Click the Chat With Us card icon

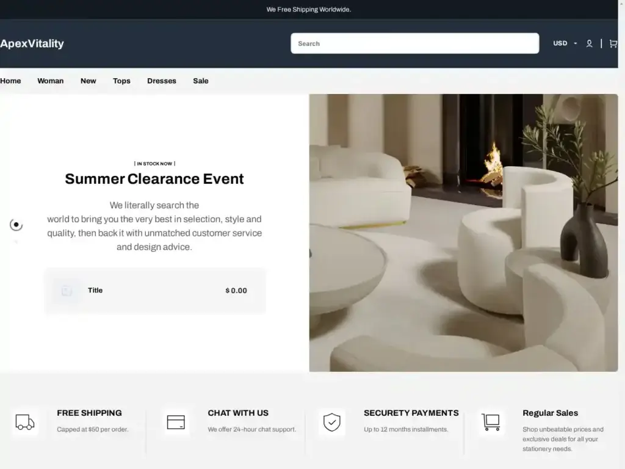point(176,422)
